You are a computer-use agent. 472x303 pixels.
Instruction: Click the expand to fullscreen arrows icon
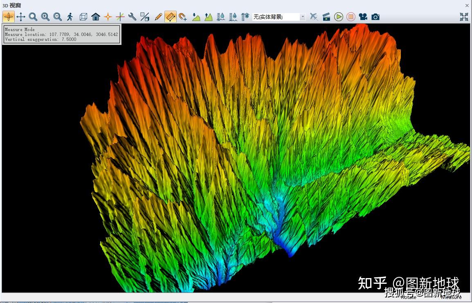[464, 16]
